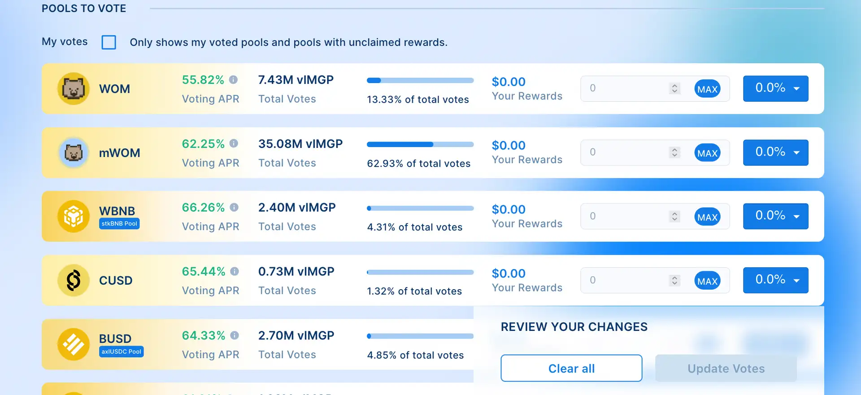Click the Update Votes button
The height and width of the screenshot is (395, 861).
[x=726, y=368]
